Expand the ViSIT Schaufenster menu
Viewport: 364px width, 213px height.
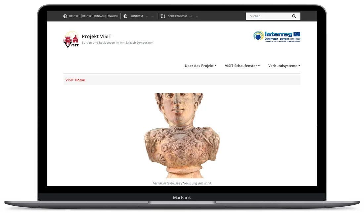point(242,66)
